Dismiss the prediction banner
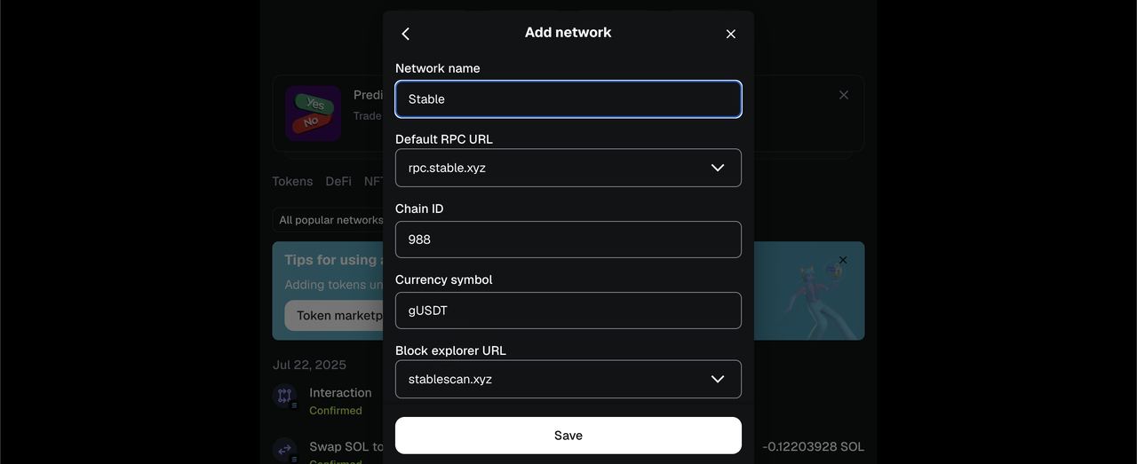1137x464 pixels. tap(844, 95)
